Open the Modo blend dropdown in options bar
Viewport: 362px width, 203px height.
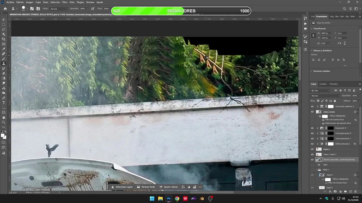pyautogui.click(x=59, y=9)
